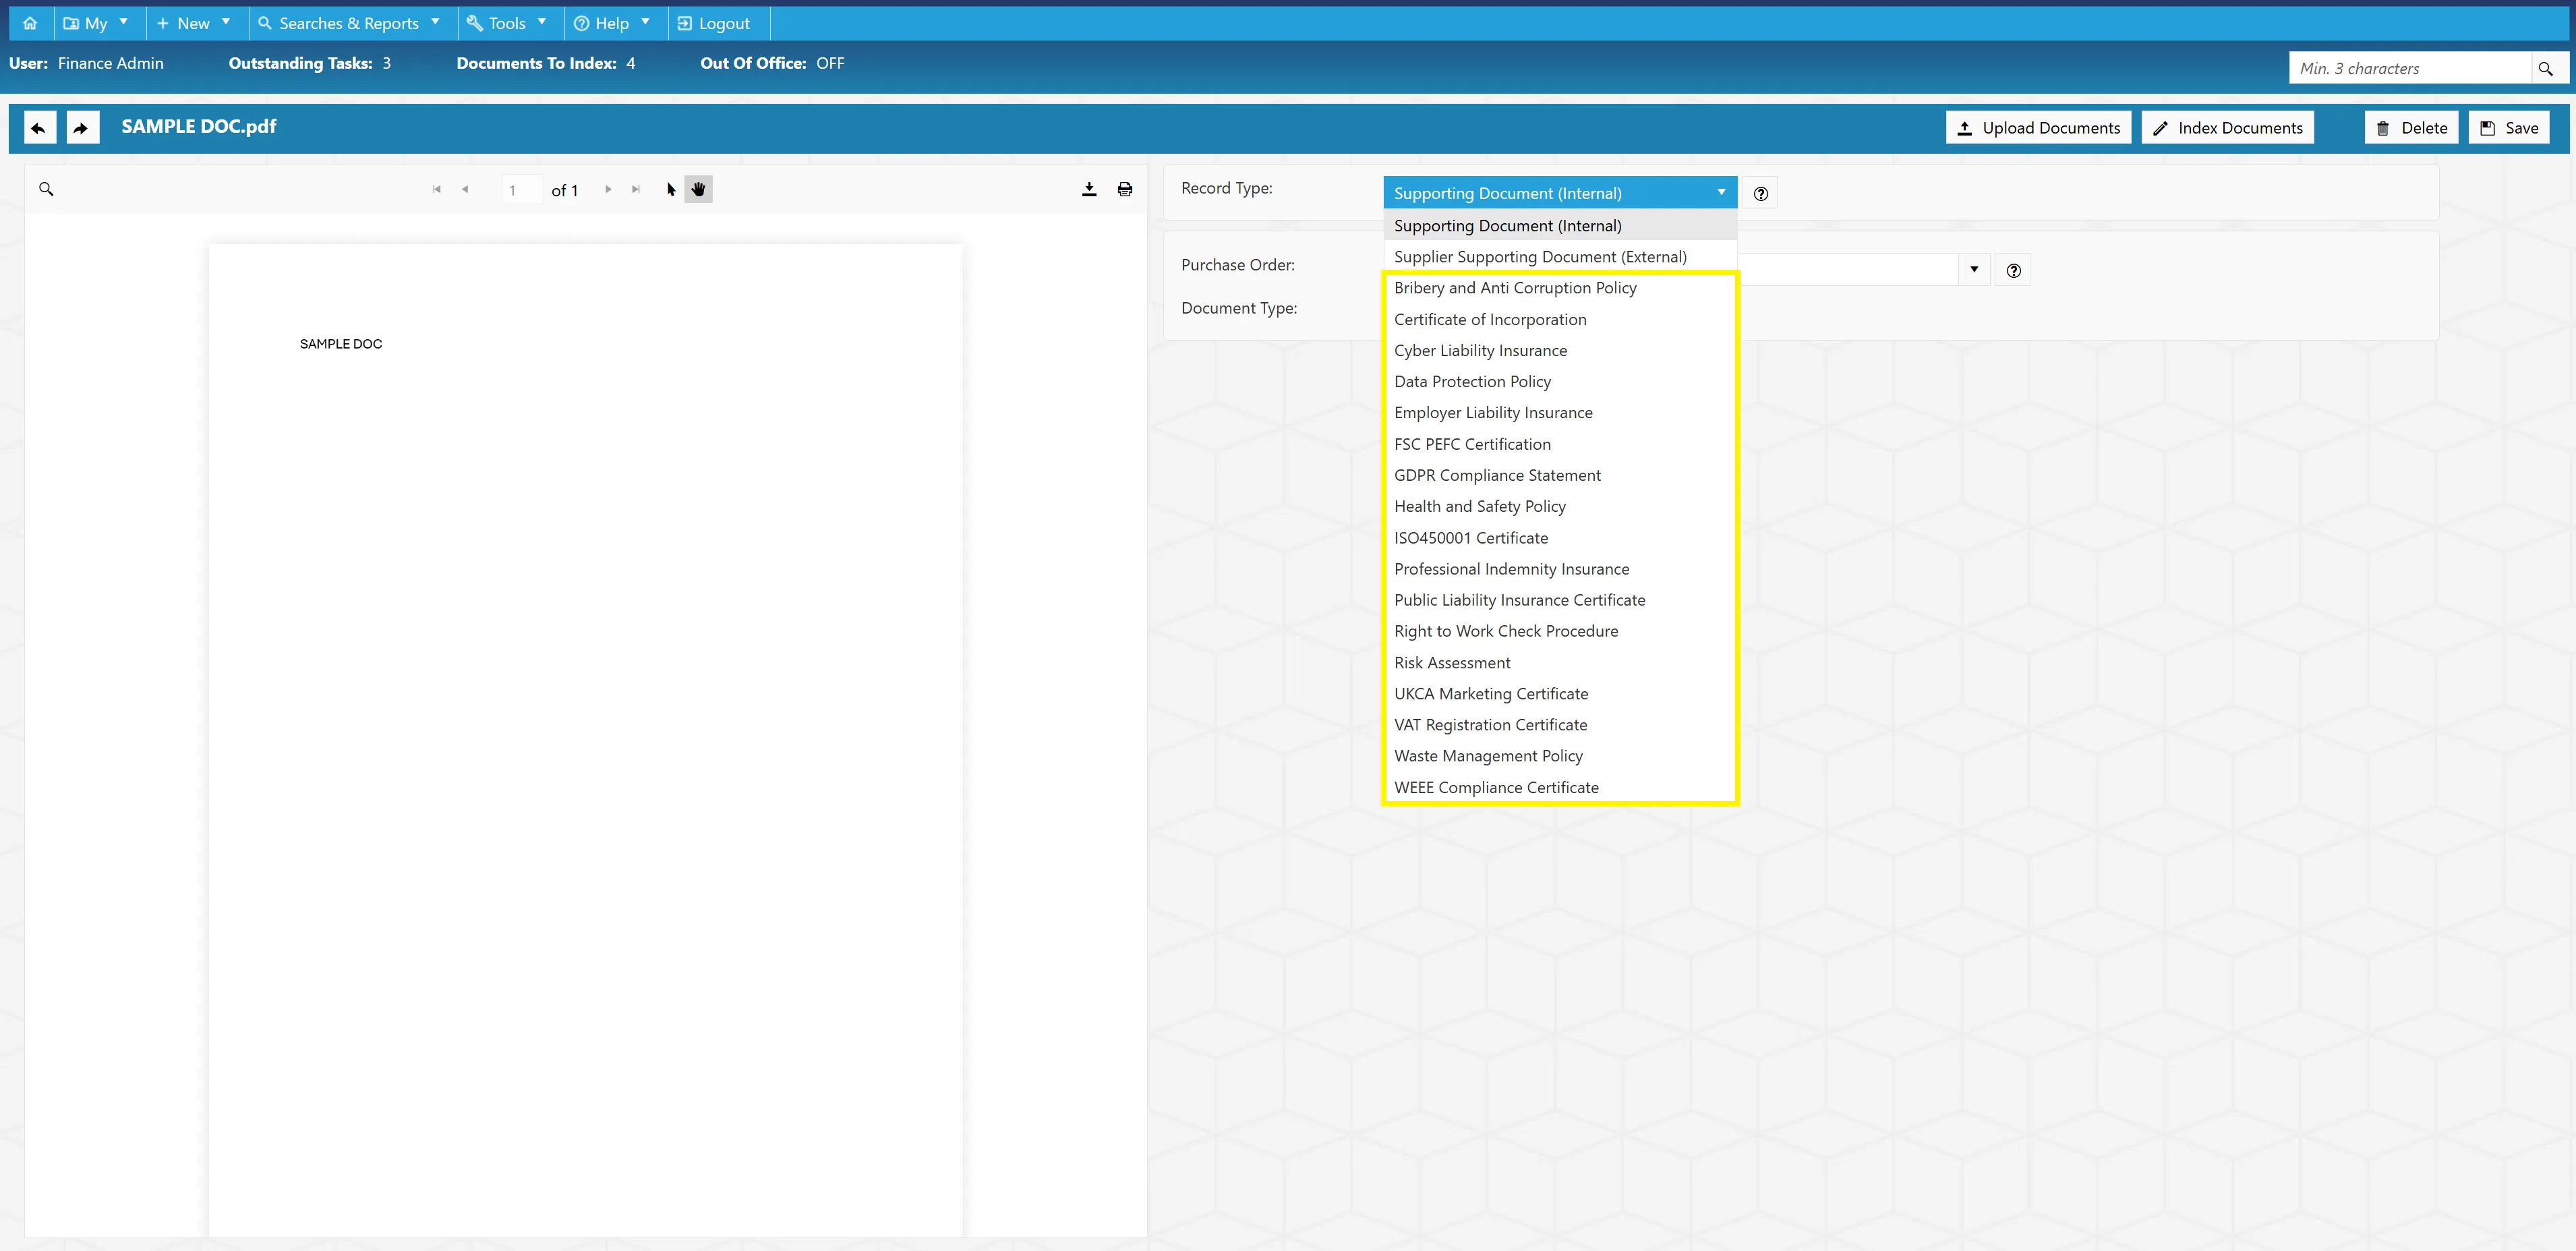Click the Delete button
This screenshot has height=1251, width=2576.
coord(2411,127)
